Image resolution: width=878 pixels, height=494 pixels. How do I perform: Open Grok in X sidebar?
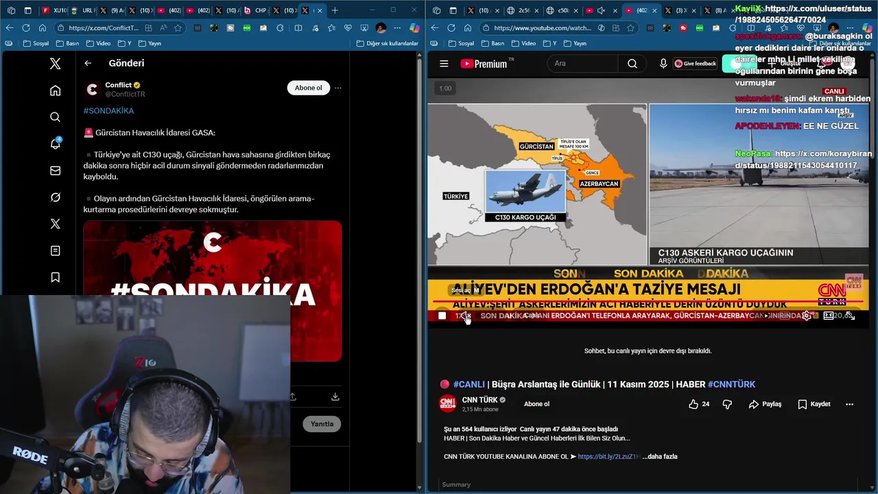pyautogui.click(x=56, y=198)
